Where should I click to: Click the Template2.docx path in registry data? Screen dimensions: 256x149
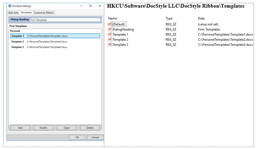point(226,39)
